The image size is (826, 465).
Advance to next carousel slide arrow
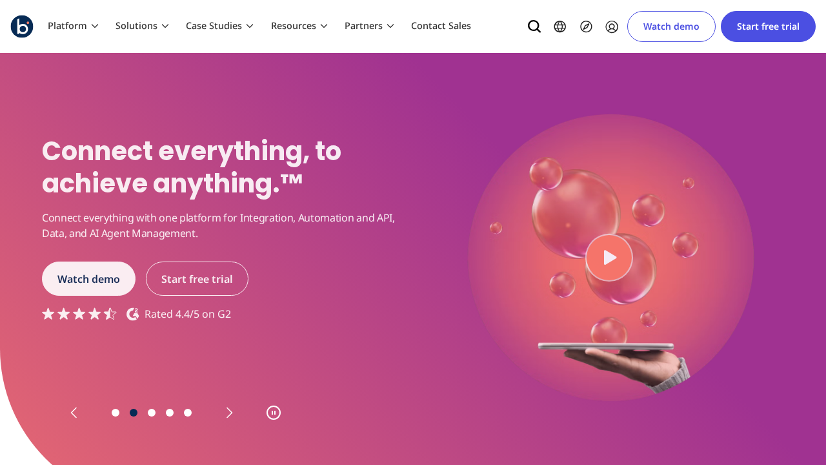(229, 413)
